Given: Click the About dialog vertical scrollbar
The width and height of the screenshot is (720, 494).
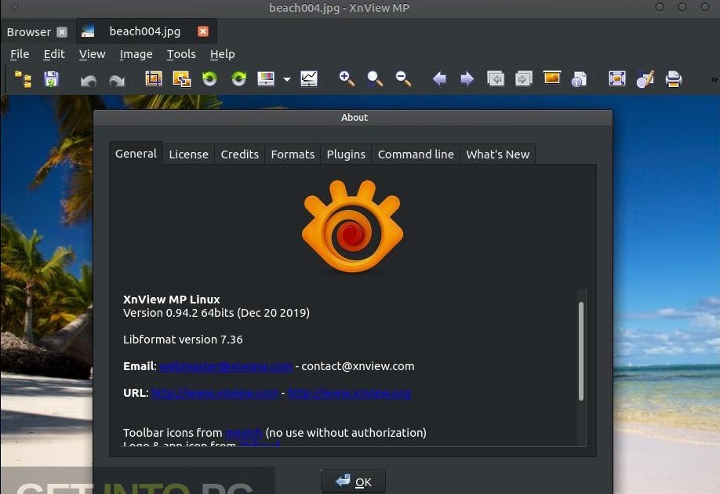Looking at the screenshot, I should (x=581, y=351).
